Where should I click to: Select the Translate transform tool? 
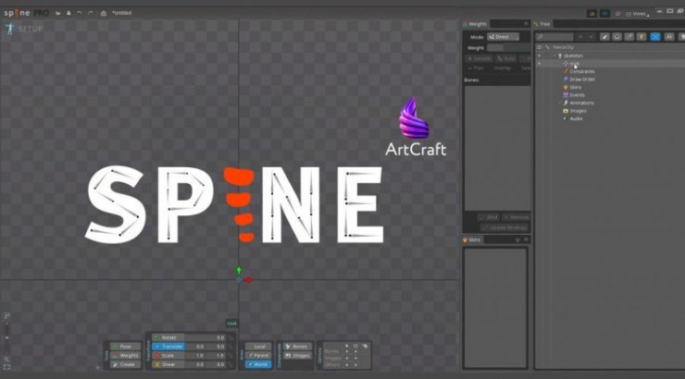tap(168, 347)
